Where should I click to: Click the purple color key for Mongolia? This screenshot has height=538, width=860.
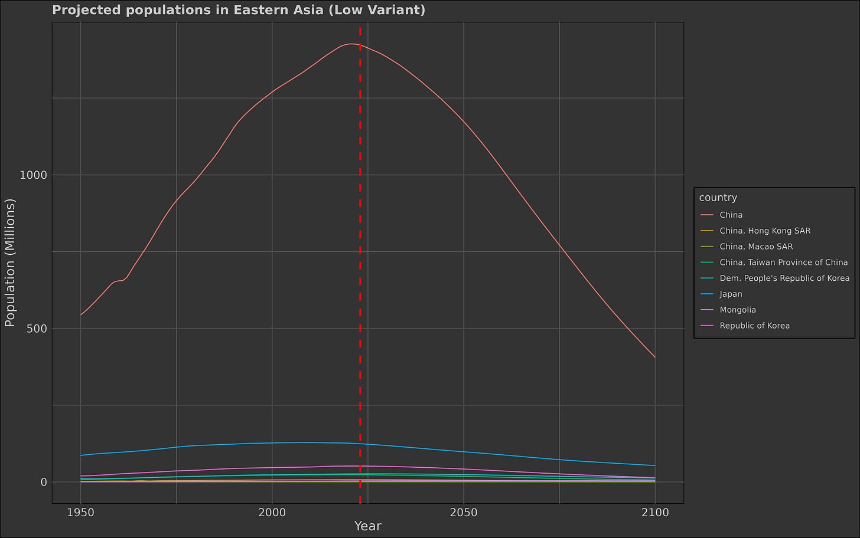click(707, 310)
